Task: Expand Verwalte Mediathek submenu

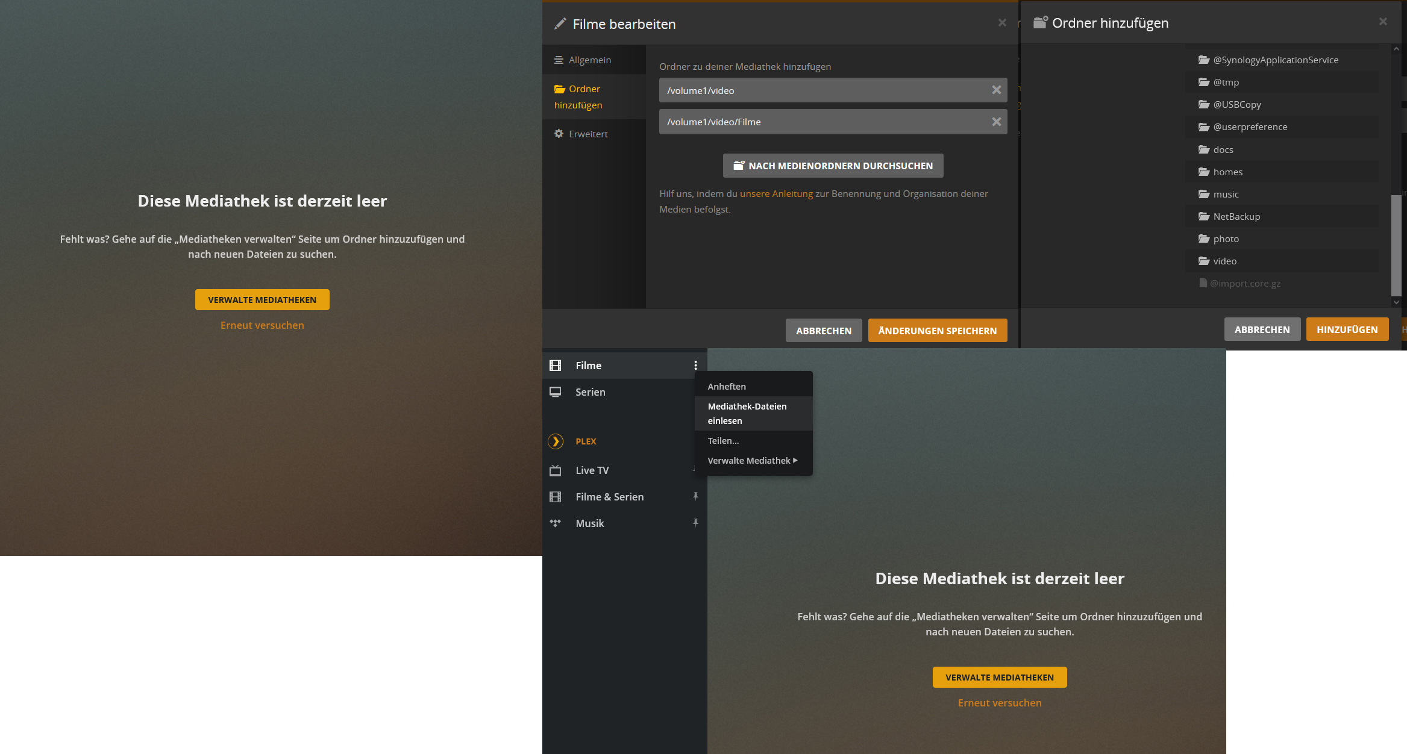Action: (x=753, y=461)
